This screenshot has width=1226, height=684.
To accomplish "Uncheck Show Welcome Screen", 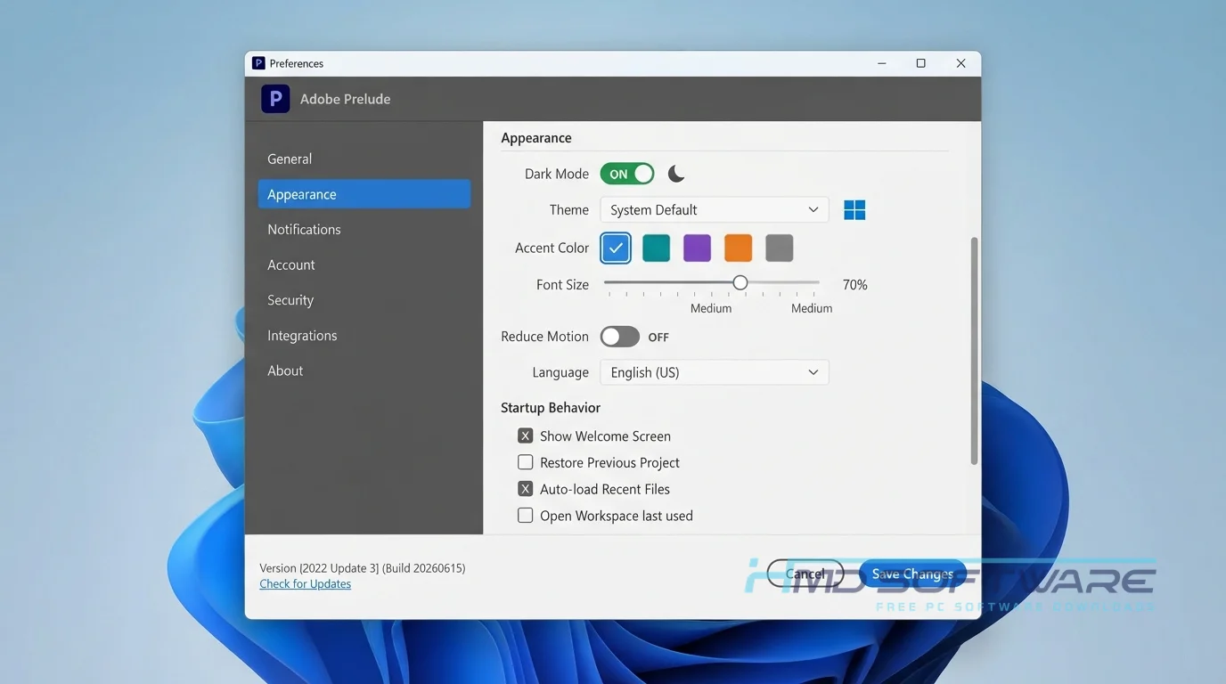I will (x=526, y=436).
